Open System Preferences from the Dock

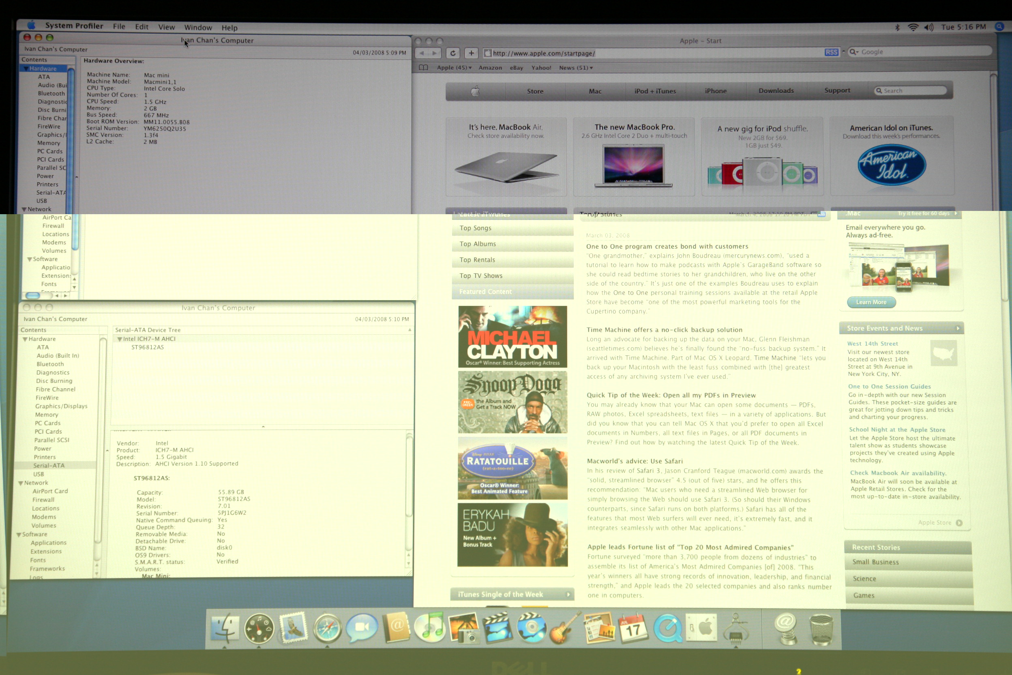pos(702,628)
